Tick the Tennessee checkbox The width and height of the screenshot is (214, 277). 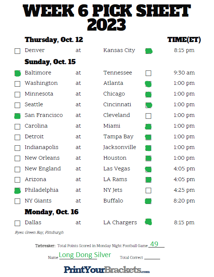(x=148, y=73)
